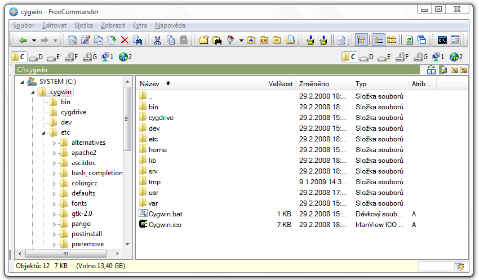
Task: Click the file viewer magnifier icon
Action: tap(72, 40)
